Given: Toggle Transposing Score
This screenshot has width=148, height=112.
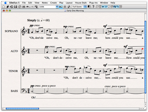Looking at the screenshot, I should pos(69,7).
